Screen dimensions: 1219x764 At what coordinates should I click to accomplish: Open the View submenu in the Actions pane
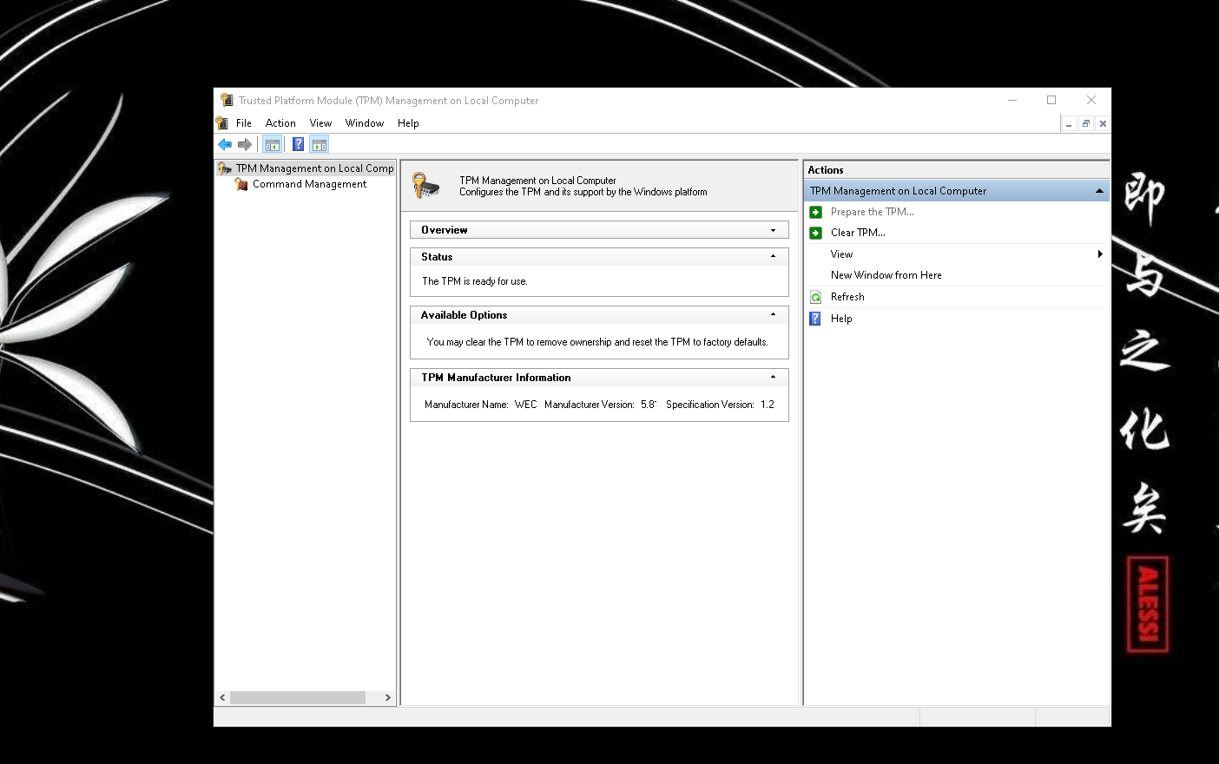tap(956, 254)
